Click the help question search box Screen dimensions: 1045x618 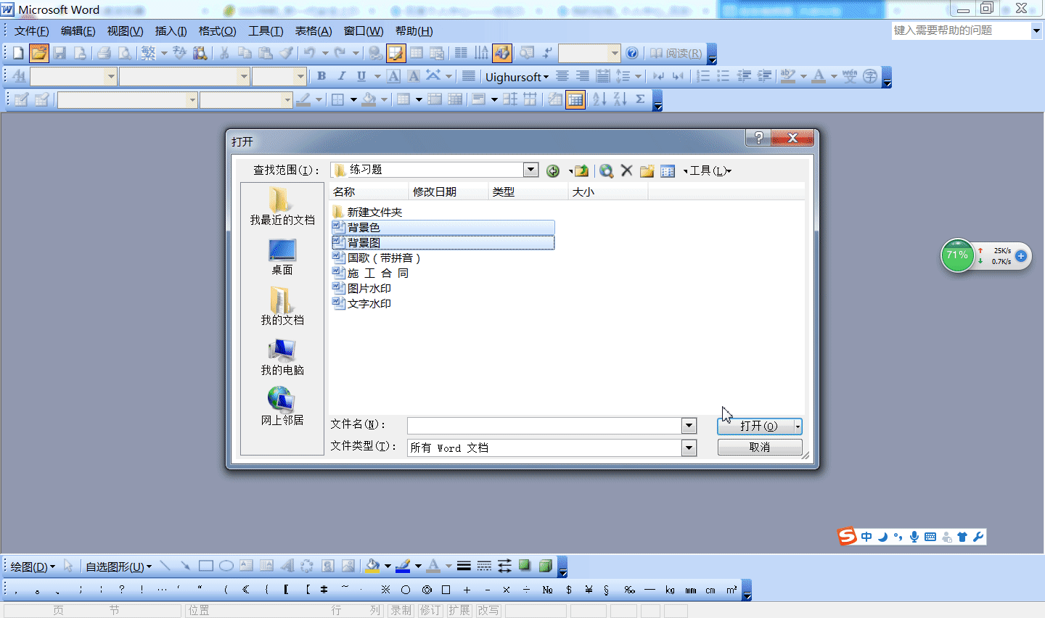click(x=962, y=30)
